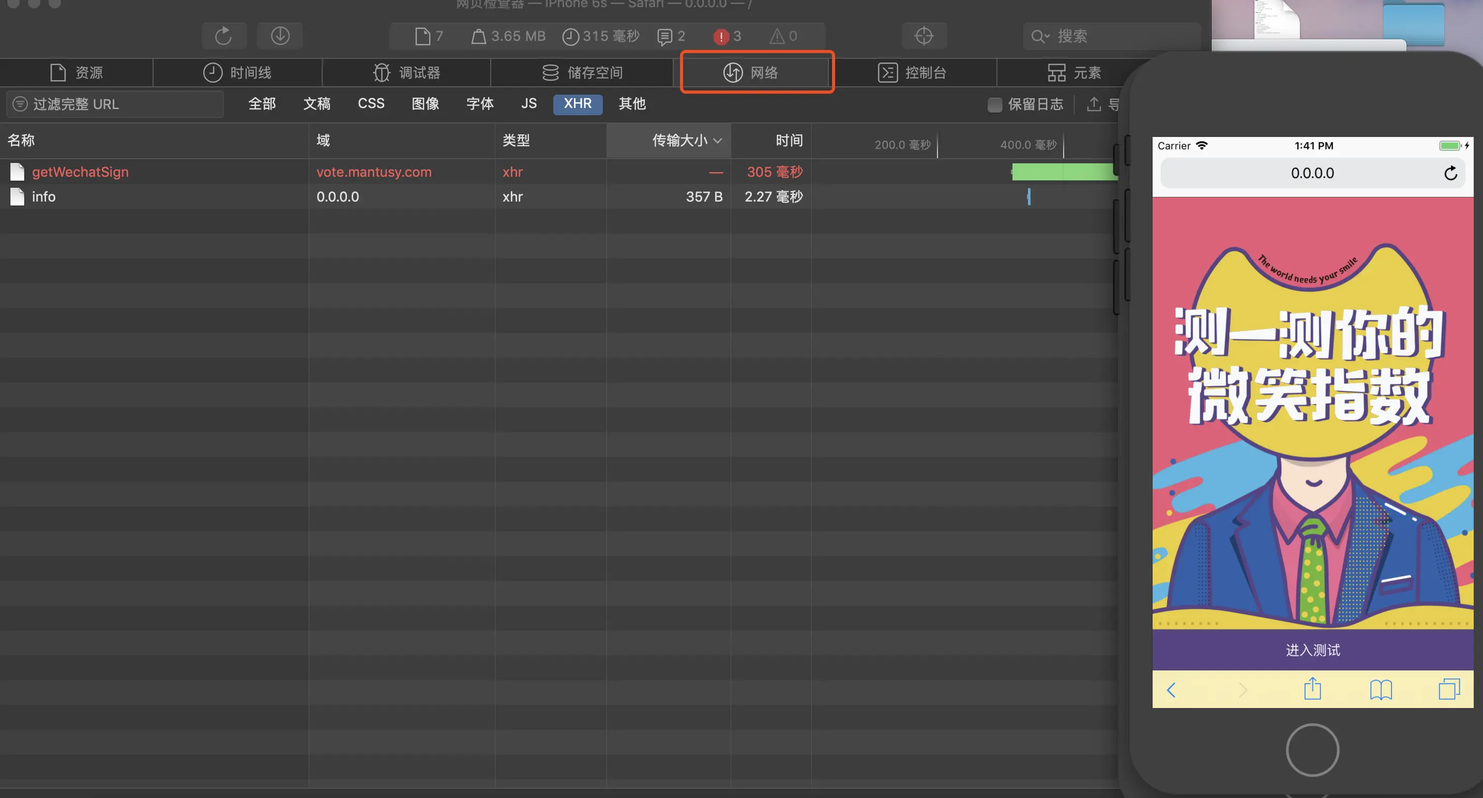The image size is (1483, 798).
Task: Click the element selection crosshair icon
Action: pyautogui.click(x=924, y=36)
